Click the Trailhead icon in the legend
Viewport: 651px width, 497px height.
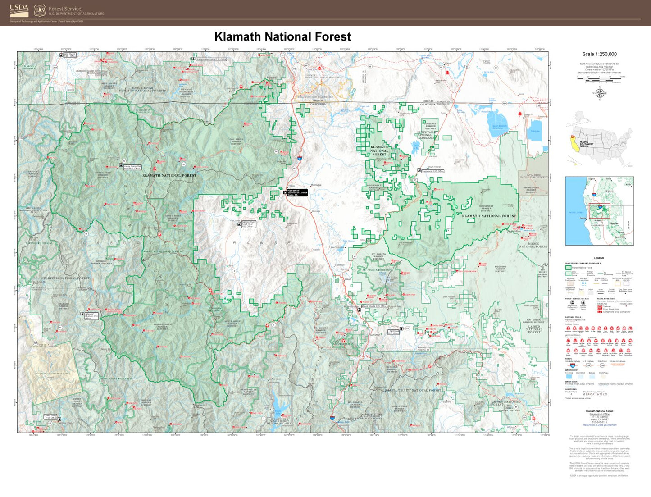pyautogui.click(x=600, y=306)
